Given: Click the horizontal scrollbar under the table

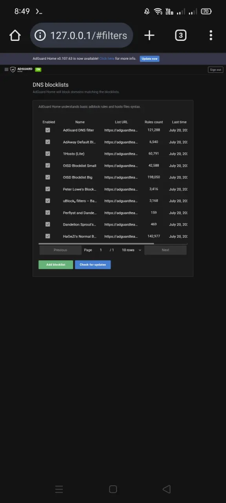Looking at the screenshot, I should tap(97, 244).
